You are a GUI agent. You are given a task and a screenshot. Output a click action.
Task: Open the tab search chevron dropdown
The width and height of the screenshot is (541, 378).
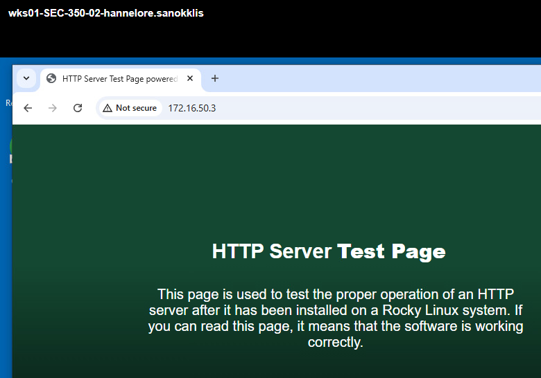tap(26, 78)
